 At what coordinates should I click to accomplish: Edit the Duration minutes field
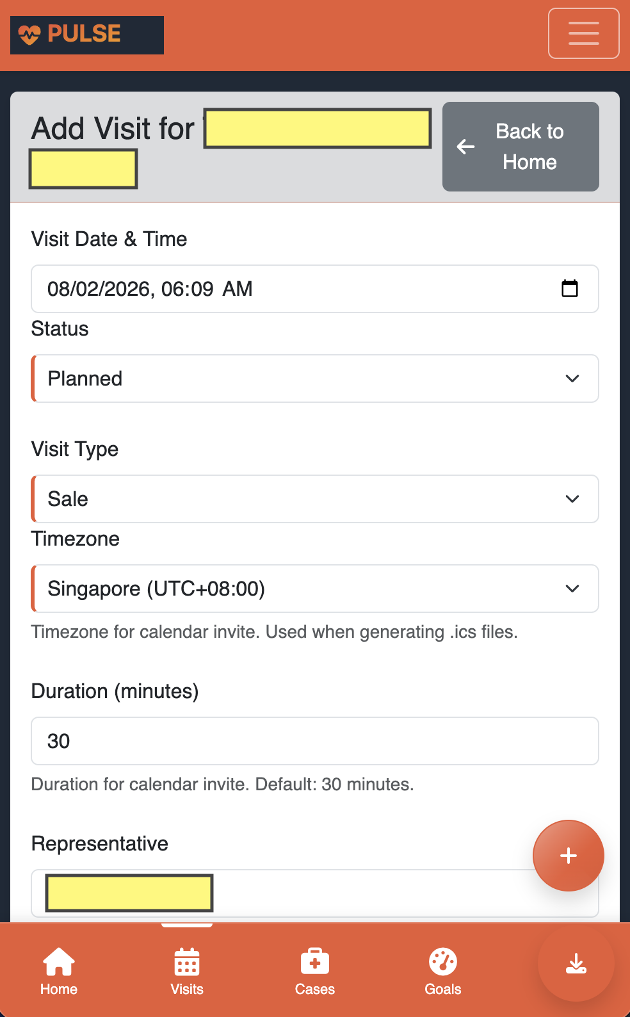(314, 741)
